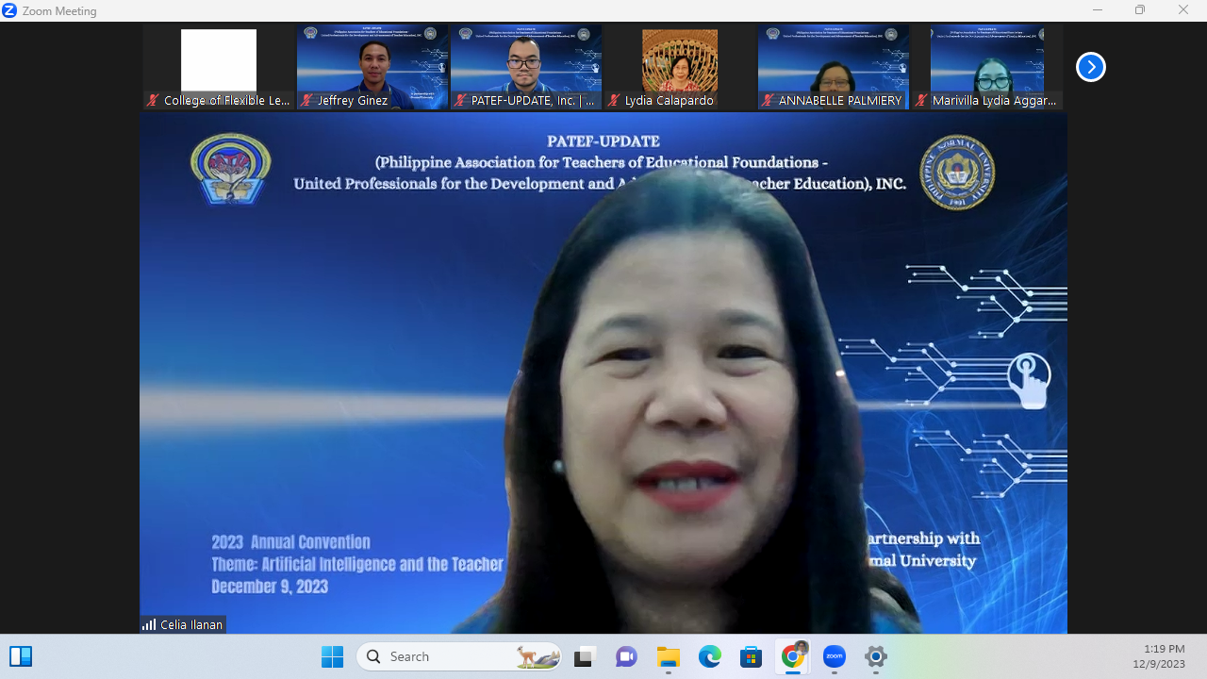Open the Widgets panel icon
1207x679 pixels.
point(21,656)
